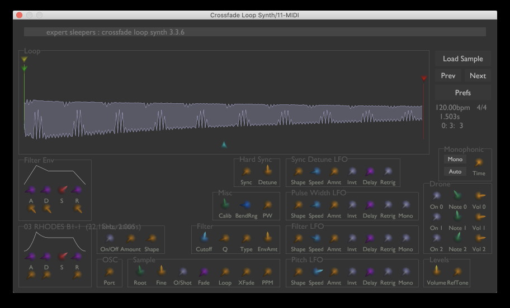Click the Filter Env A knob

30,190
